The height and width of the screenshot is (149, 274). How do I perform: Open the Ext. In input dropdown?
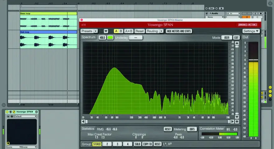click(233, 13)
